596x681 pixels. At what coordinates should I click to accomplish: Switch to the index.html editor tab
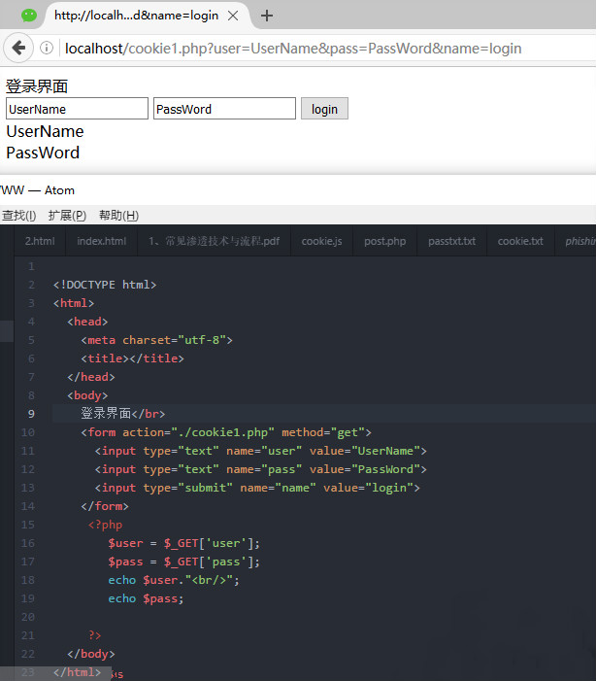pyautogui.click(x=102, y=241)
